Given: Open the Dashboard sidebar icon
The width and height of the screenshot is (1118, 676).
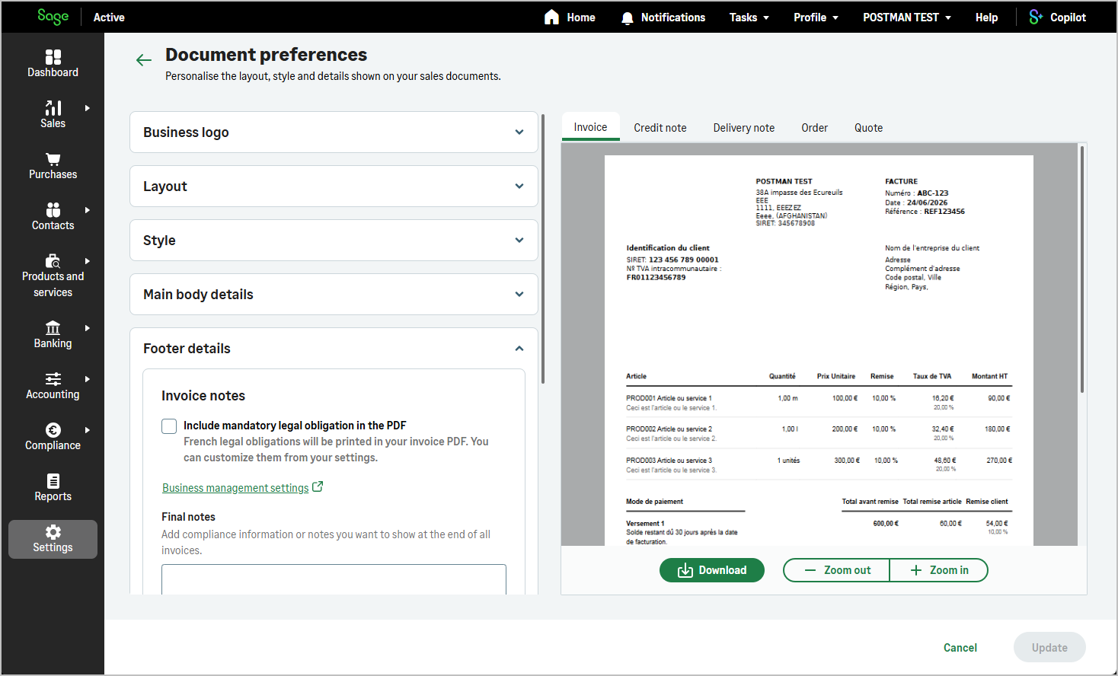Looking at the screenshot, I should click(53, 57).
